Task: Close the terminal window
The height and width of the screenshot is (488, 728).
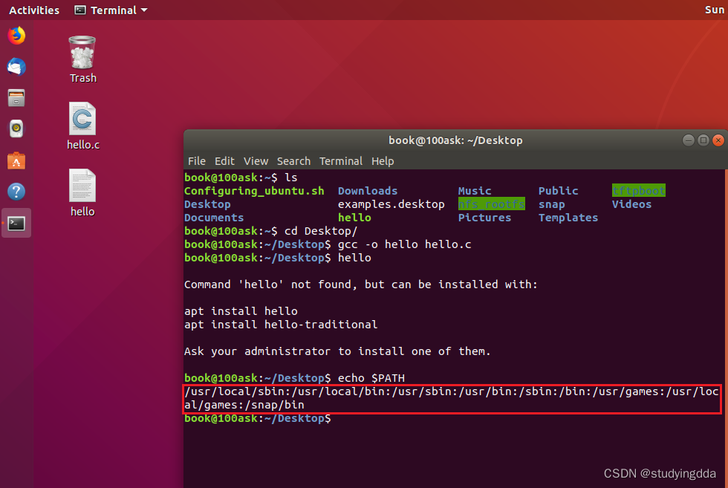Action: point(718,140)
